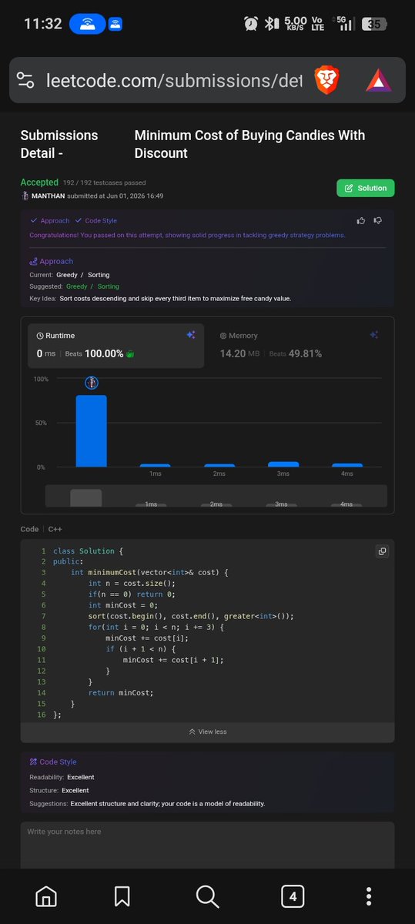Screen dimensions: 415x924
Task: Tap the battery indicator showing 35
Action: [374, 24]
